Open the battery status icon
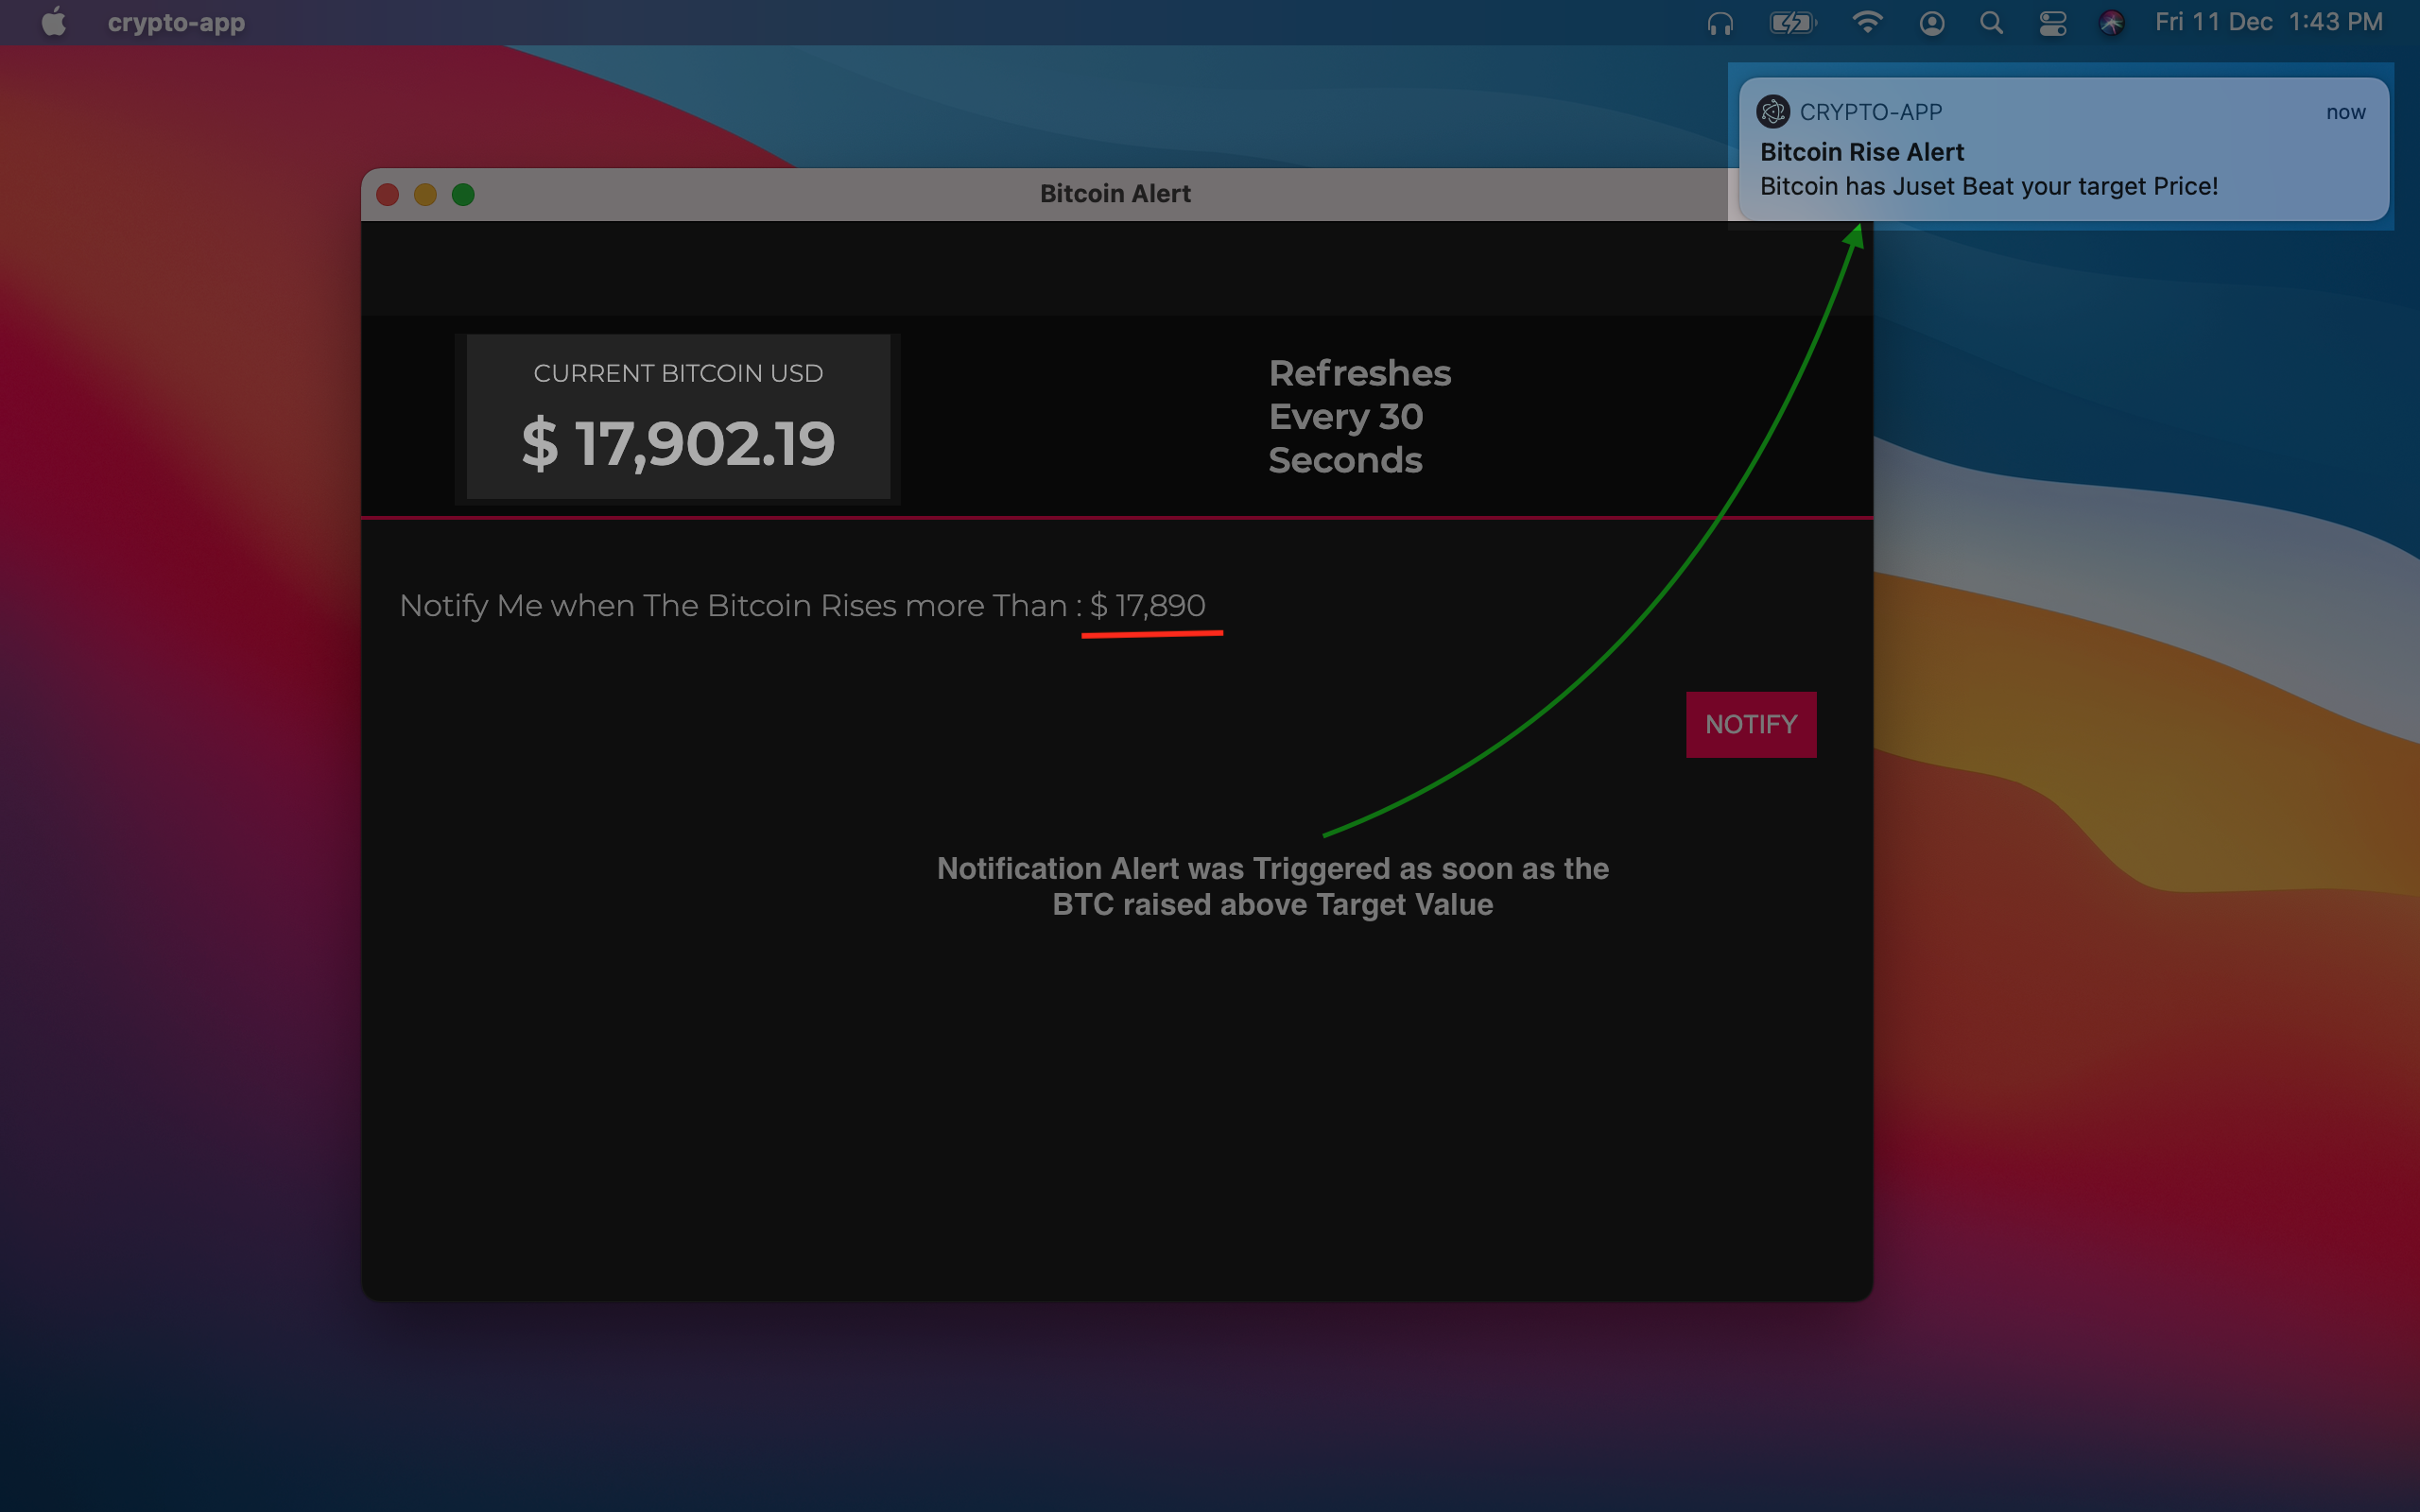Image resolution: width=2420 pixels, height=1512 pixels. (1791, 23)
